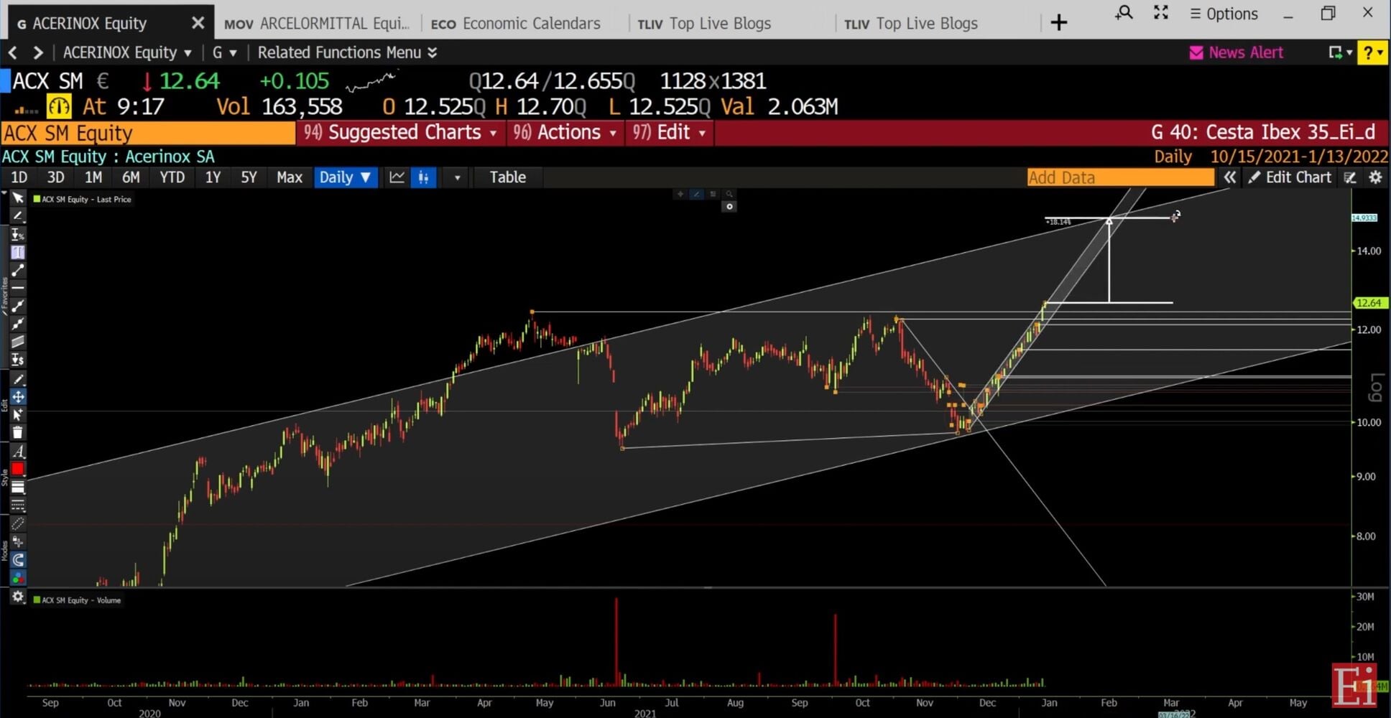This screenshot has height=718, width=1391.
Task: Select the percent change measurement tool
Action: (18, 234)
